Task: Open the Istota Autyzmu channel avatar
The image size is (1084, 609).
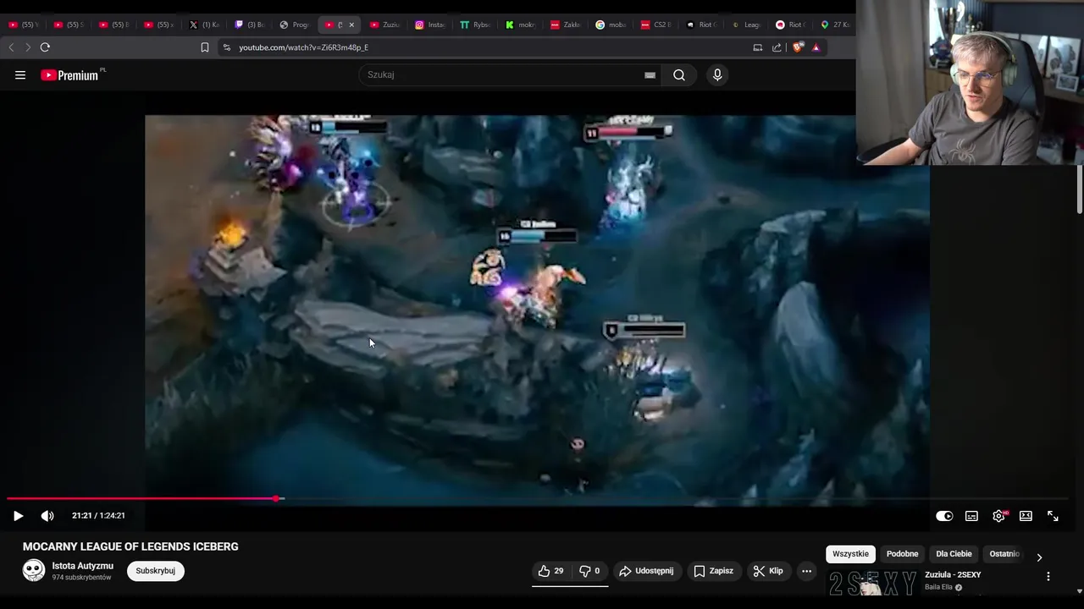Action: [34, 570]
